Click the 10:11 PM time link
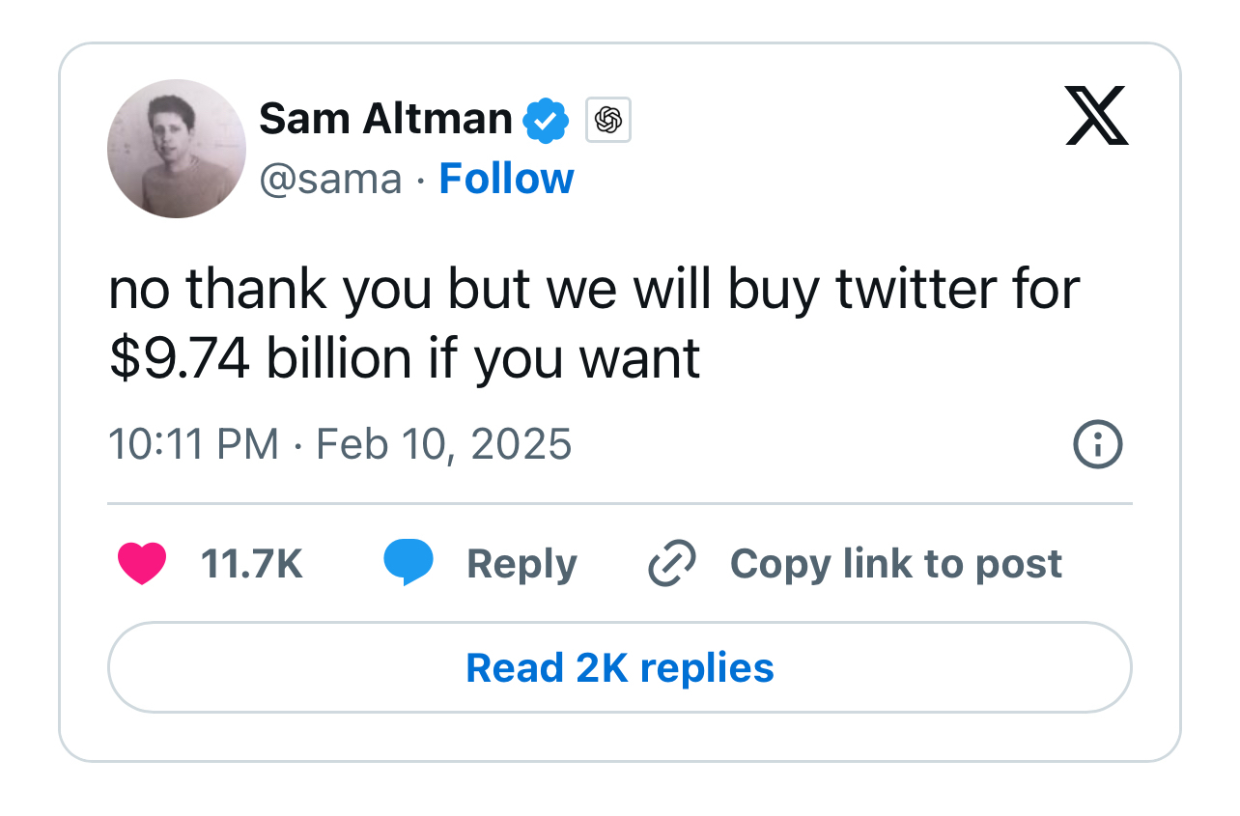1240x816 pixels. tap(193, 445)
